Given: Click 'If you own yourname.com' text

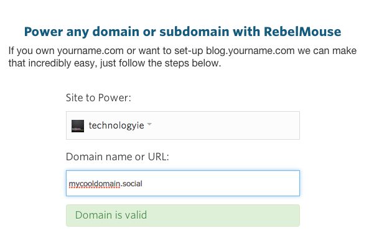Looking at the screenshot, I should (66, 51).
